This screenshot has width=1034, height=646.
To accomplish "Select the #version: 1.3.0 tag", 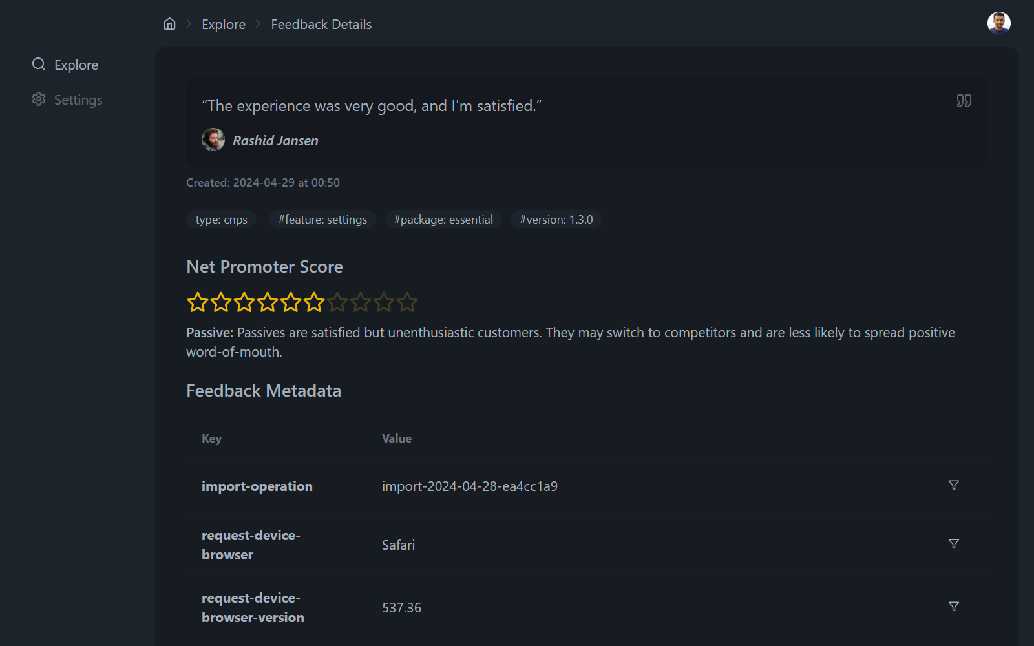I will click(556, 220).
